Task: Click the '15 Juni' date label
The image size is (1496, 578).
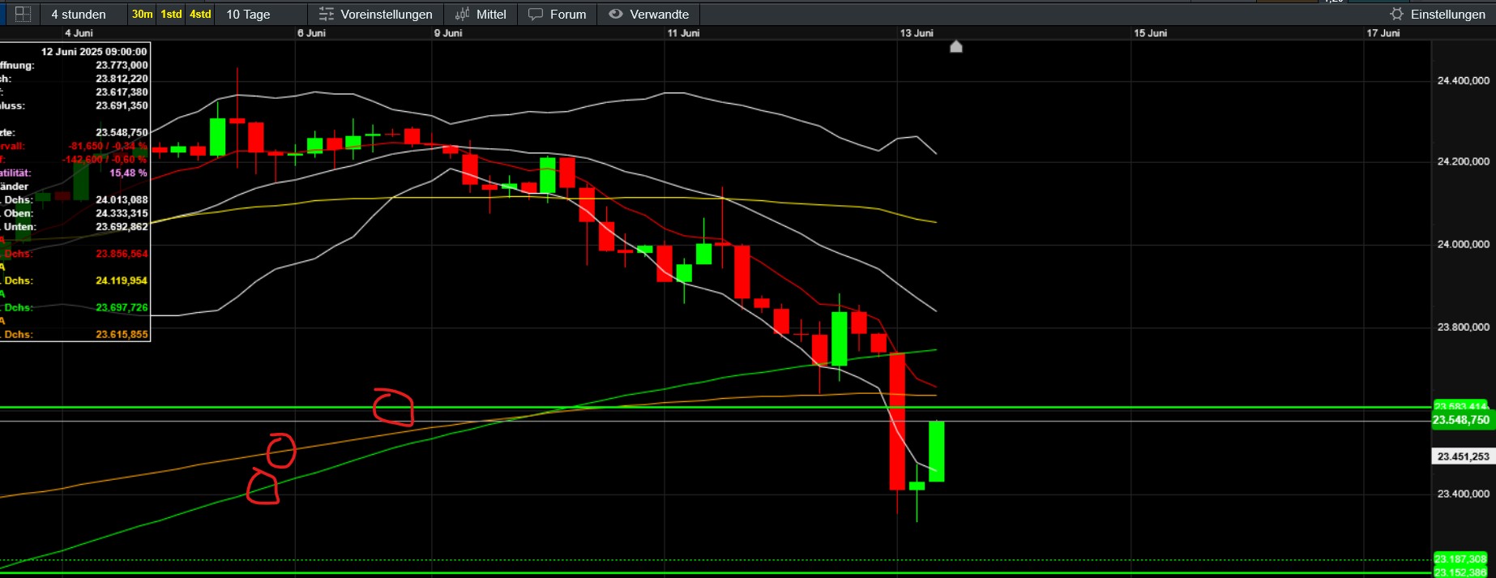Action: [1151, 33]
